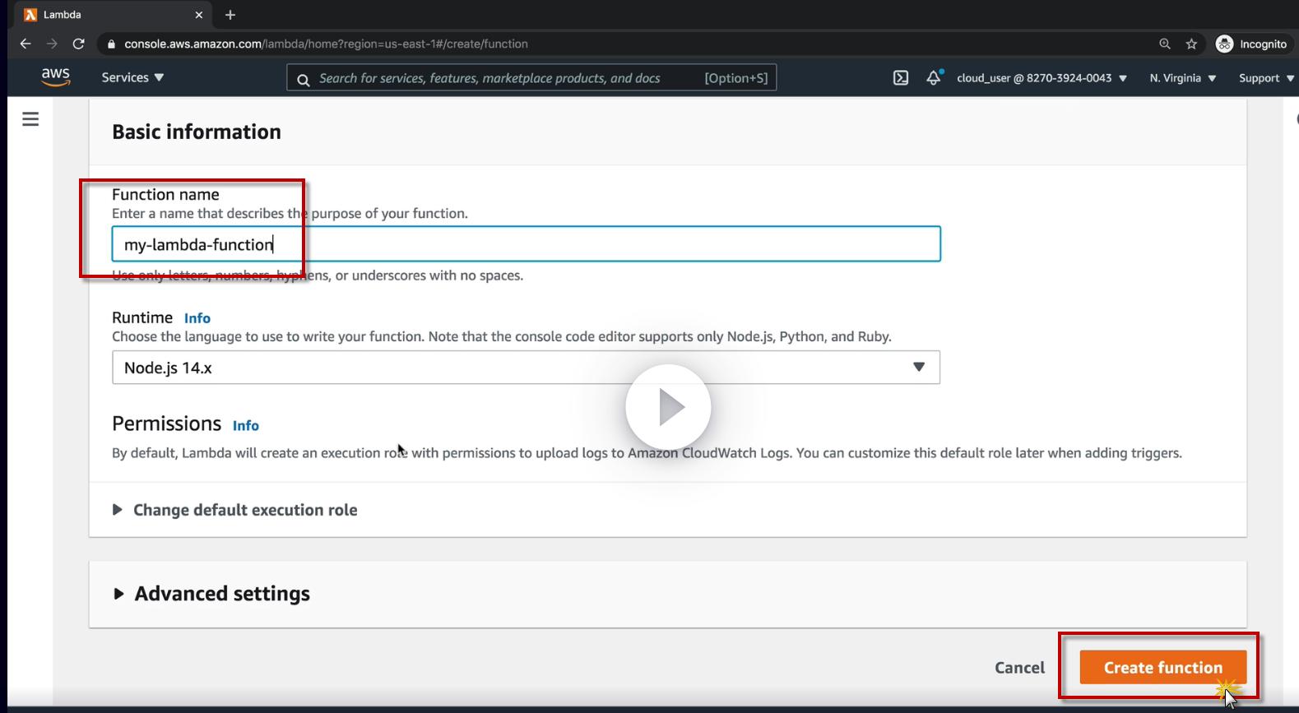Click the browser forward arrow
This screenshot has width=1299, height=713.
tap(52, 44)
